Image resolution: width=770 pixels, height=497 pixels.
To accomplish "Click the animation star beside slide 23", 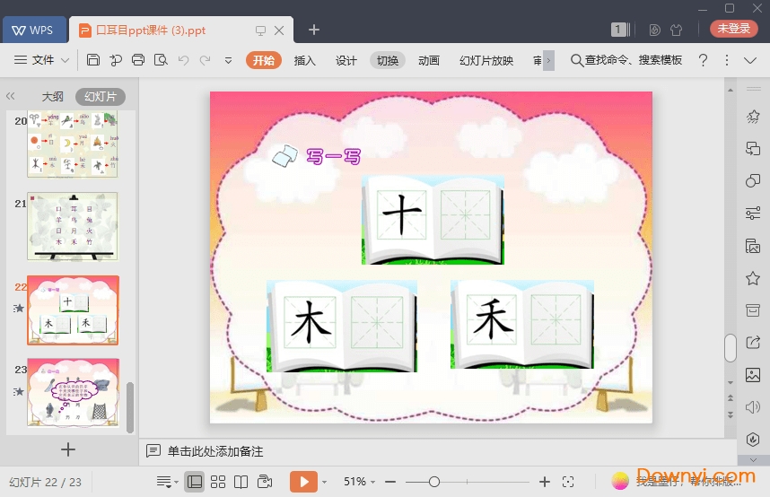I will coord(19,391).
